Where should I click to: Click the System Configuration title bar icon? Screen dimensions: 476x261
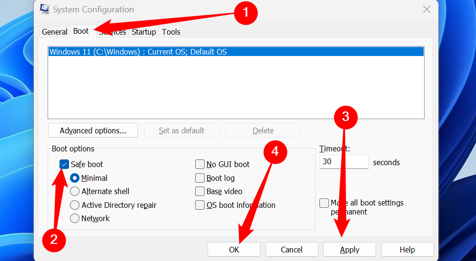45,9
